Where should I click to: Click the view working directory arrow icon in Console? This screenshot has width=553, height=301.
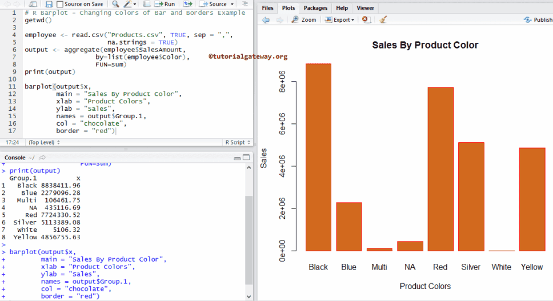click(42, 158)
